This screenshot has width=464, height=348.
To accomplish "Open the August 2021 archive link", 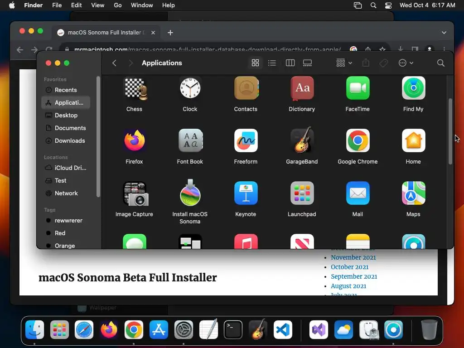I will [x=348, y=286].
